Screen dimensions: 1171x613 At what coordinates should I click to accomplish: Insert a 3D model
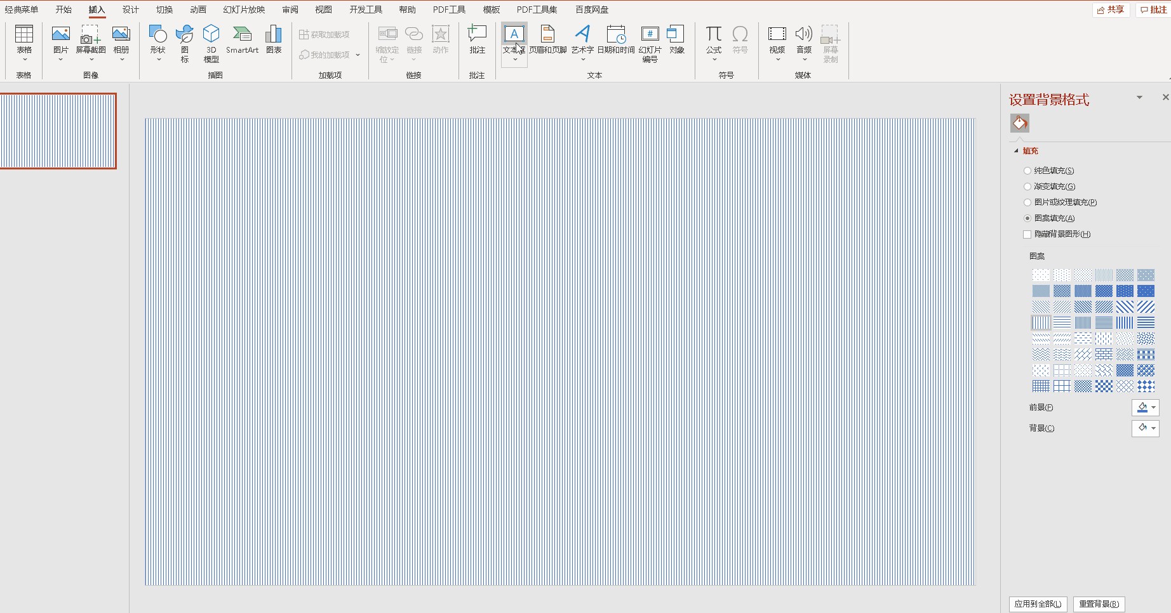coord(211,42)
